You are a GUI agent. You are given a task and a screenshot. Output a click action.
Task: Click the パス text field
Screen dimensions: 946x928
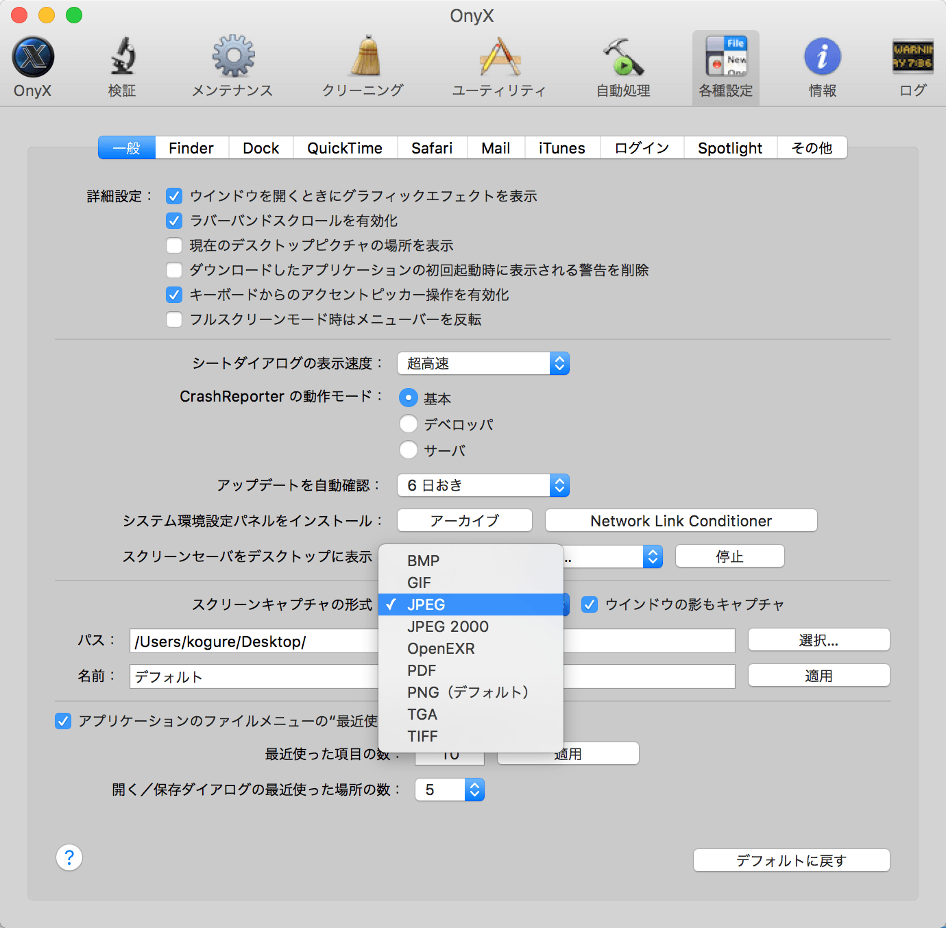433,641
